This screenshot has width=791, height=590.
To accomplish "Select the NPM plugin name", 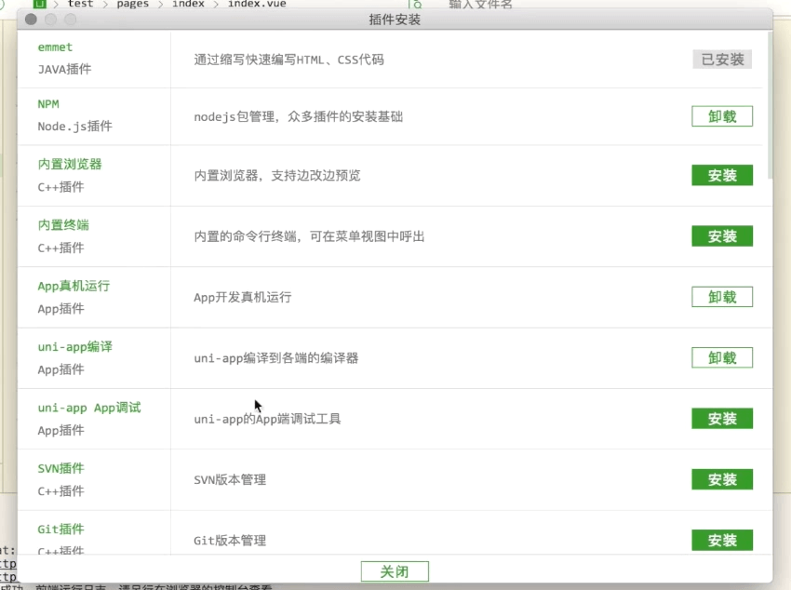I will pyautogui.click(x=48, y=104).
